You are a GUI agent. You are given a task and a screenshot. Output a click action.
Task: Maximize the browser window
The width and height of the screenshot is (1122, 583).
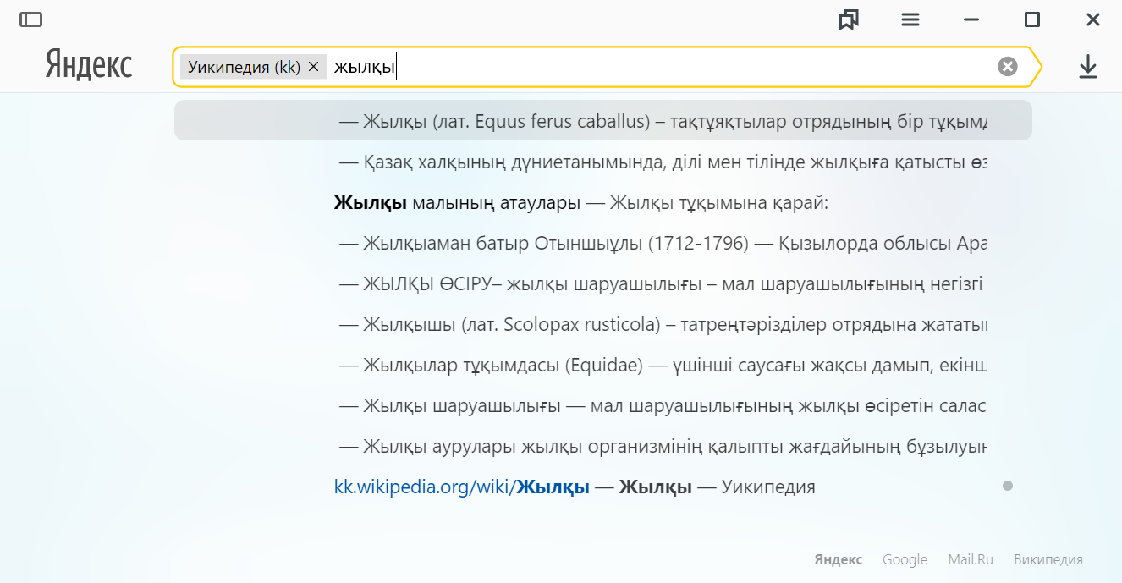pos(1032,19)
